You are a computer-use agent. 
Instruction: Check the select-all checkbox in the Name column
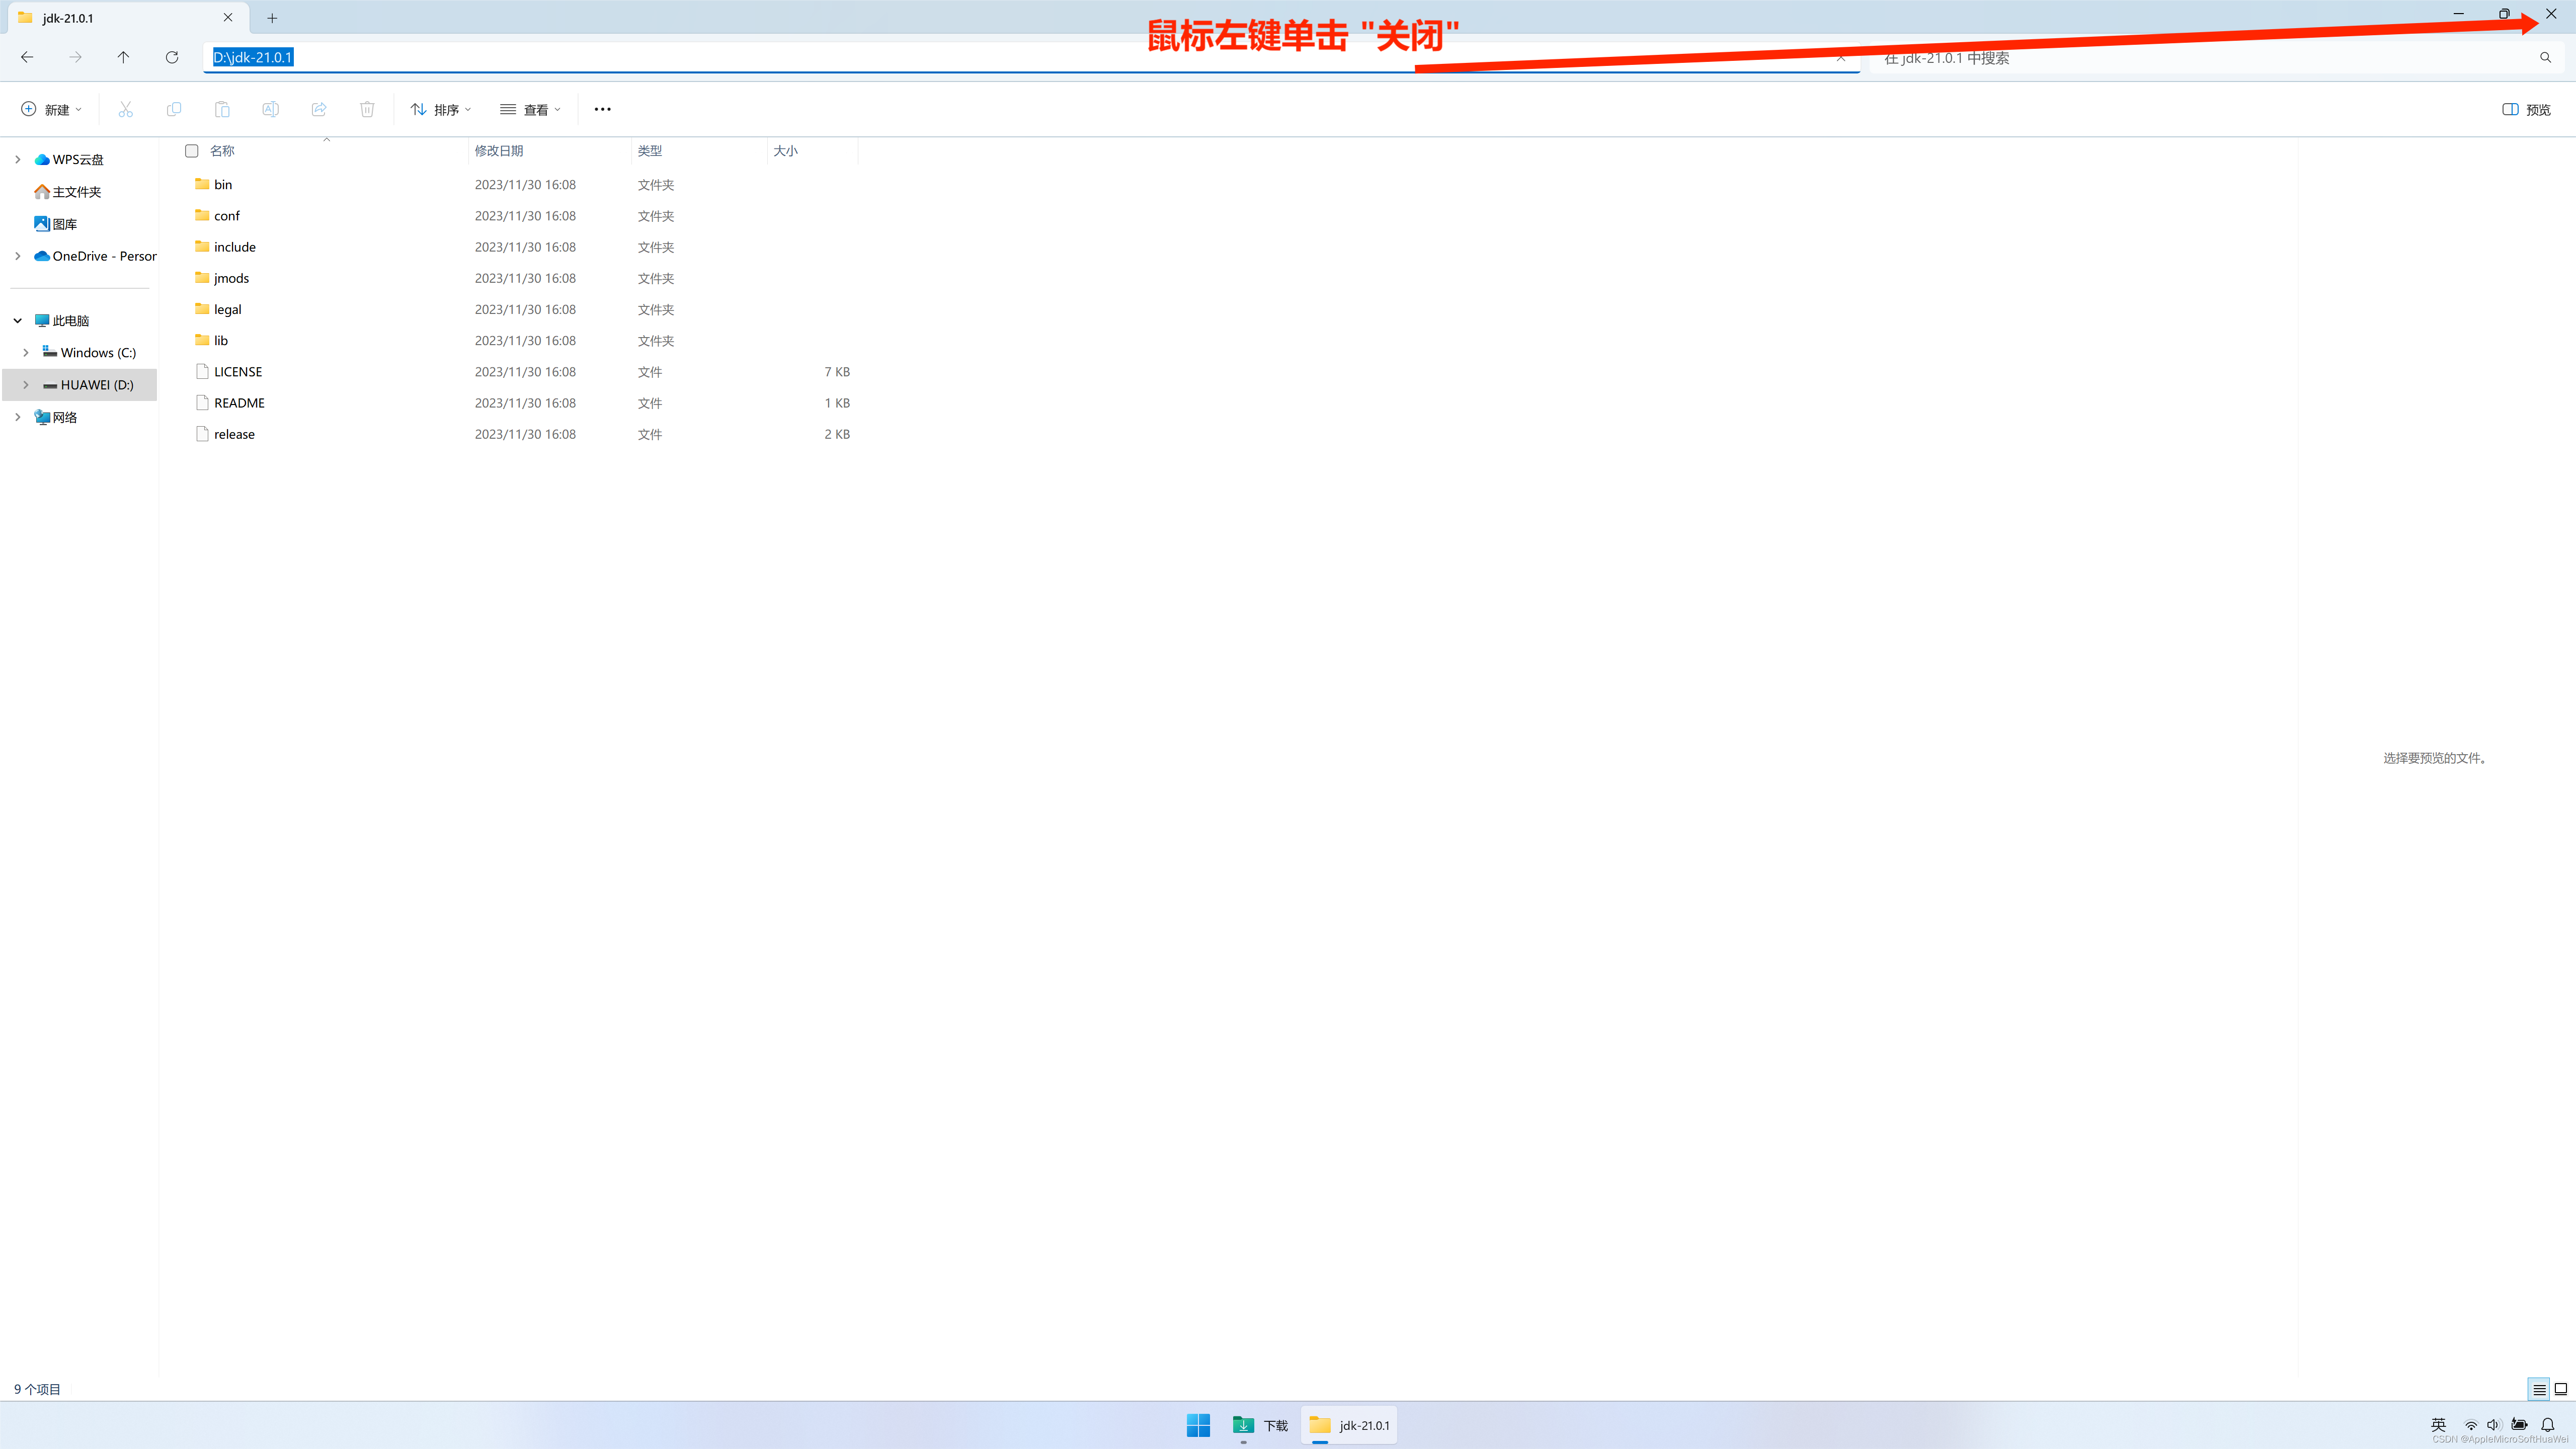(x=191, y=151)
